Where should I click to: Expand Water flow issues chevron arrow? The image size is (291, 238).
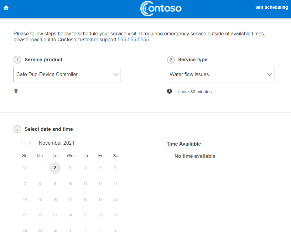(x=269, y=75)
